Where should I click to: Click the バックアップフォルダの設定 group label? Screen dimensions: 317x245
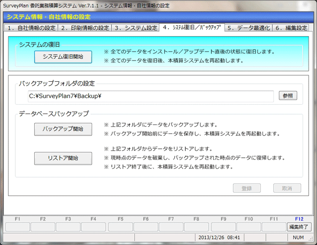click(x=57, y=83)
